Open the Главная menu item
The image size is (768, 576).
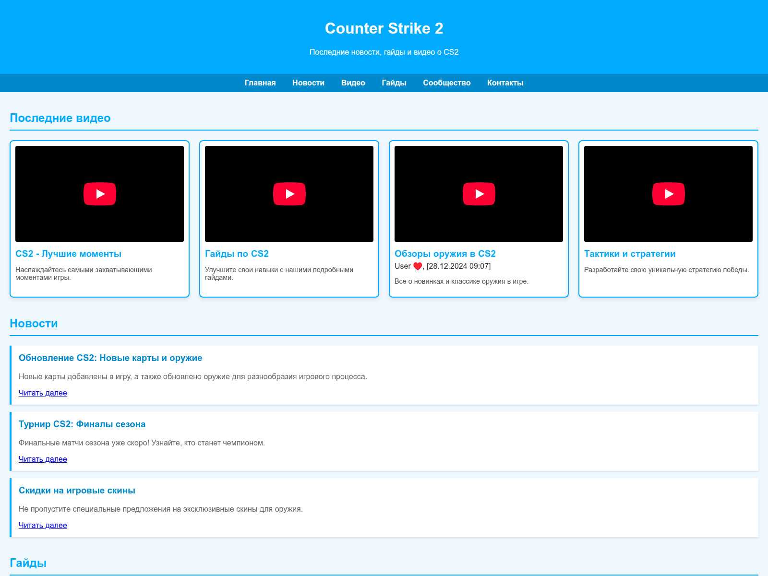click(260, 83)
